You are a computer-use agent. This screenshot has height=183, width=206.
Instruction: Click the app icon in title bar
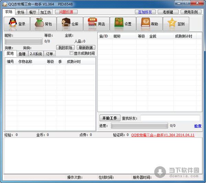tap(4, 4)
